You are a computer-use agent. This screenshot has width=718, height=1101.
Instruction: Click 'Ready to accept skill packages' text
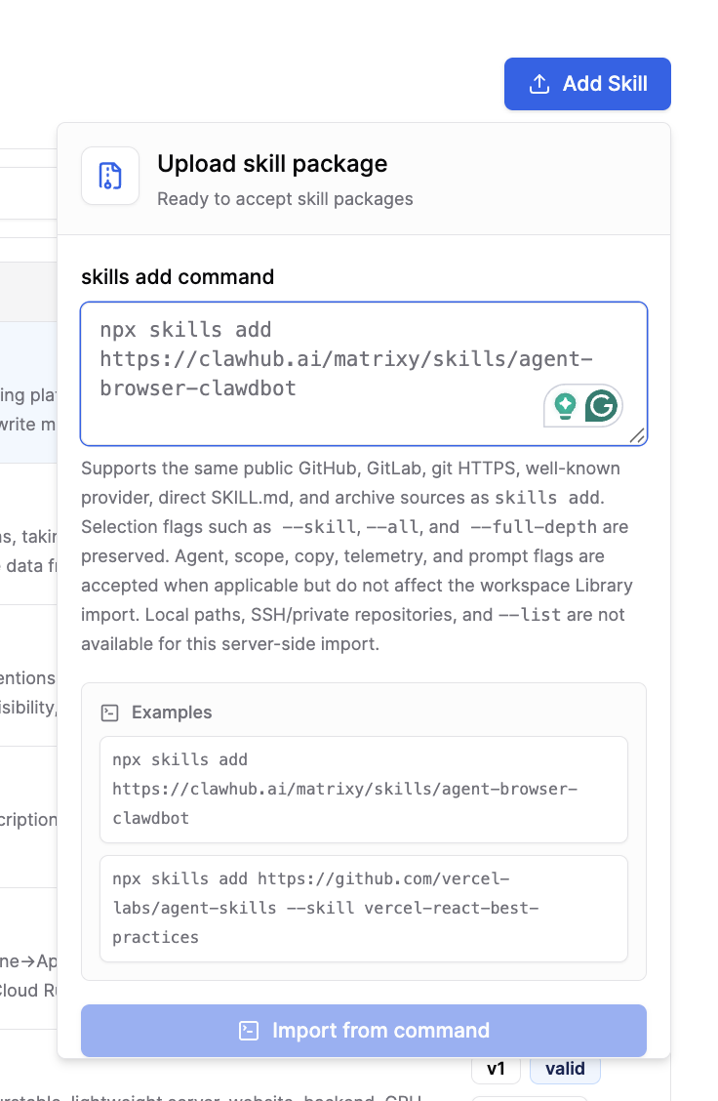pos(285,199)
